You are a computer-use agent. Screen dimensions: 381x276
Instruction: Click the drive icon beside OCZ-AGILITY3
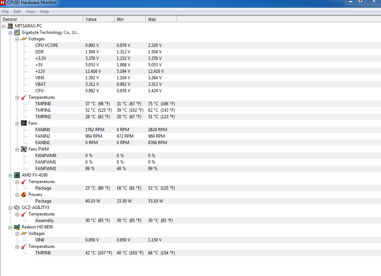click(17, 208)
